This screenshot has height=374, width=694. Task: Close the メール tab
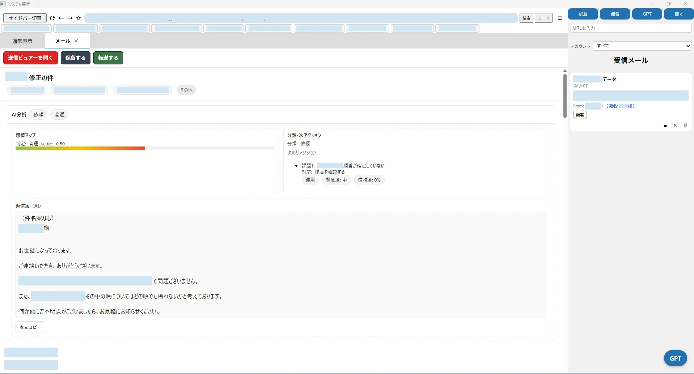[76, 41]
